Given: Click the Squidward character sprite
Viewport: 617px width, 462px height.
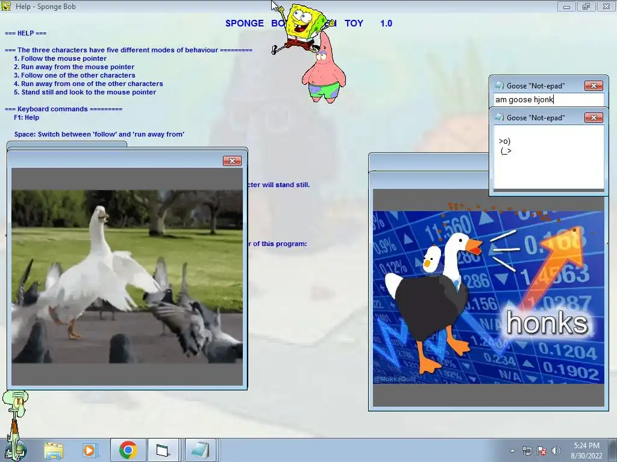Looking at the screenshot, I should (15, 423).
